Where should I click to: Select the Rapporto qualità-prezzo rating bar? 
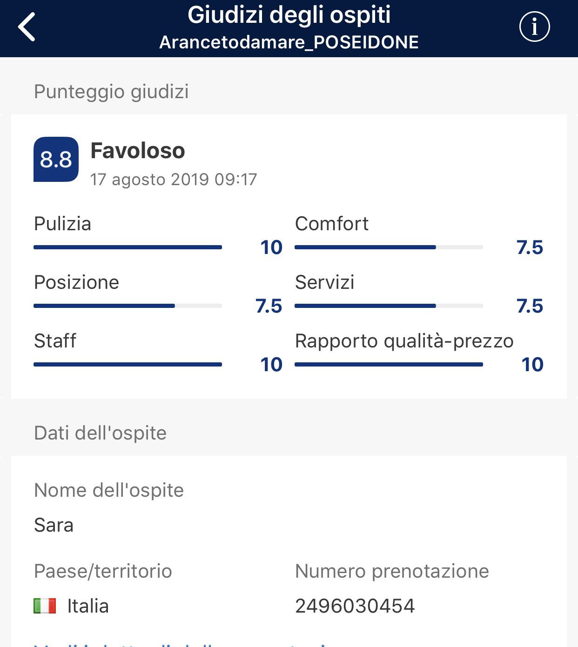(389, 365)
